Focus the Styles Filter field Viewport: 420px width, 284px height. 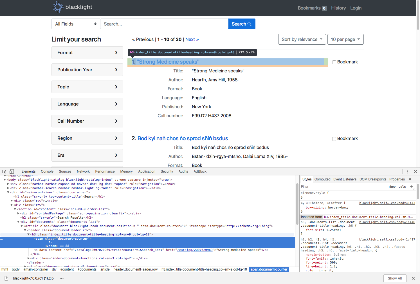(343, 187)
